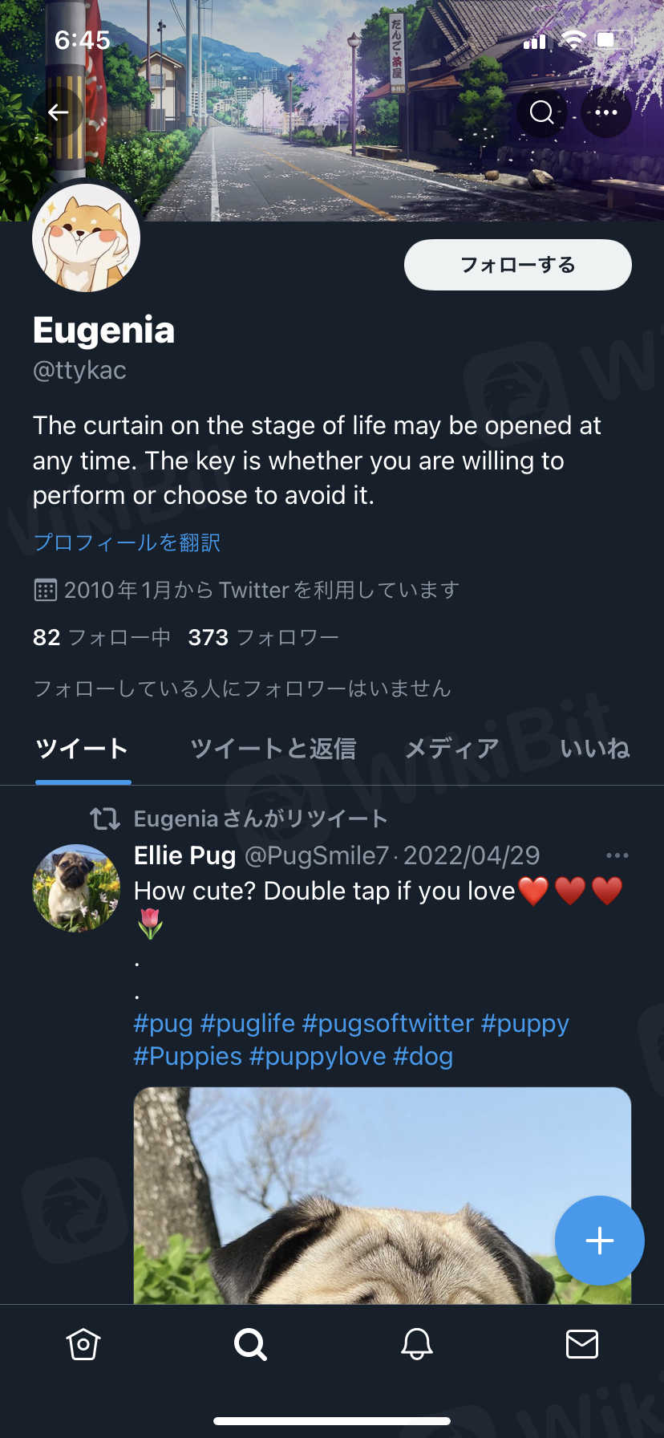Open notifications bell icon
664x1438 pixels.
point(417,1344)
